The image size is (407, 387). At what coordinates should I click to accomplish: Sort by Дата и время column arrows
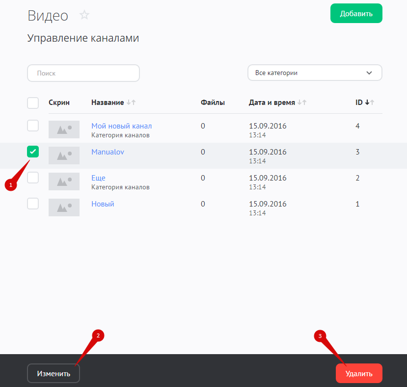(x=302, y=103)
